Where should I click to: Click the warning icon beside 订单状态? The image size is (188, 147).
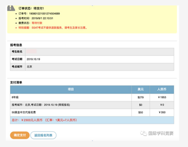tap(11, 8)
